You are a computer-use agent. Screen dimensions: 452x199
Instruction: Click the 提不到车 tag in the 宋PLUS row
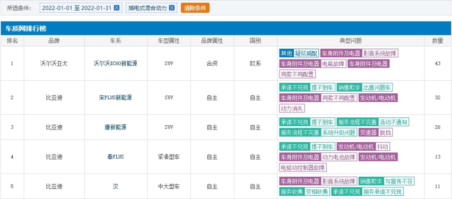(x=323, y=88)
